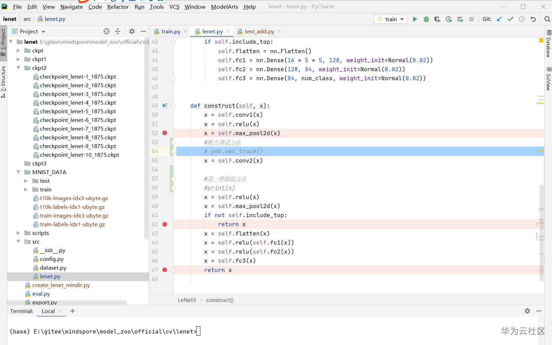Run the train configuration
This screenshot has height=345, width=552.
point(415,19)
